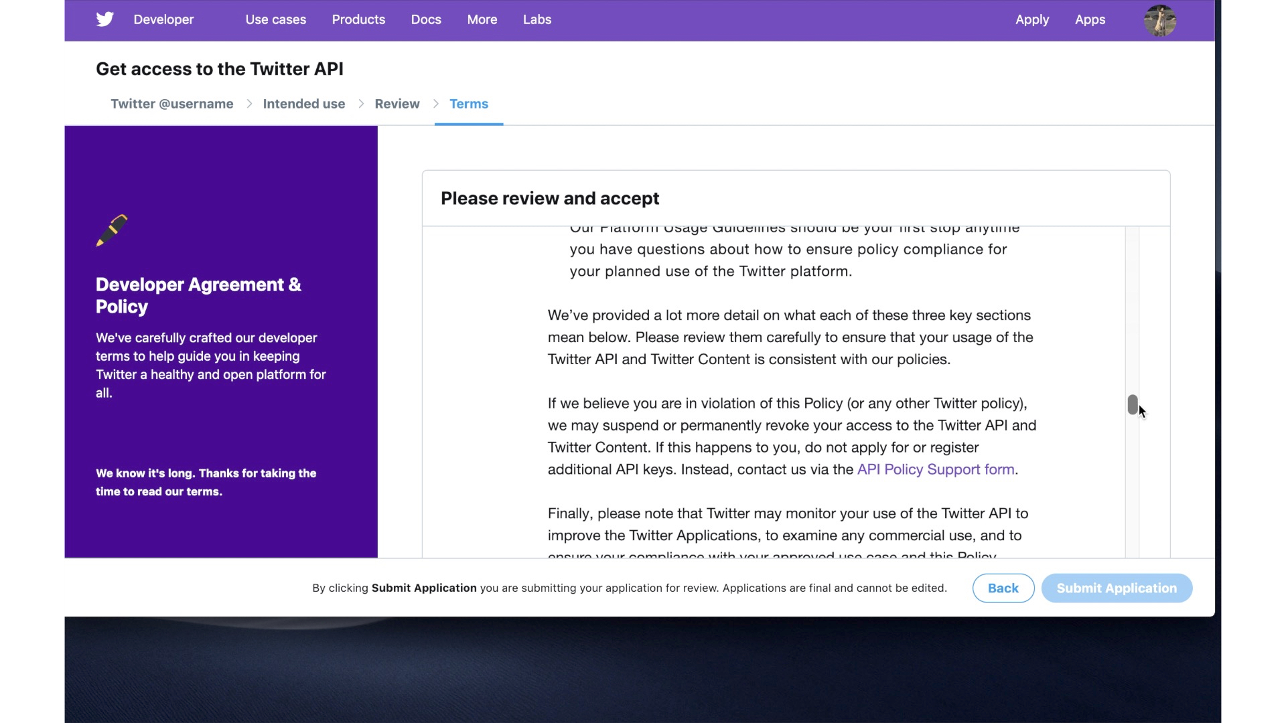Click chevron between Twitter @username and Intended use

[x=249, y=104]
